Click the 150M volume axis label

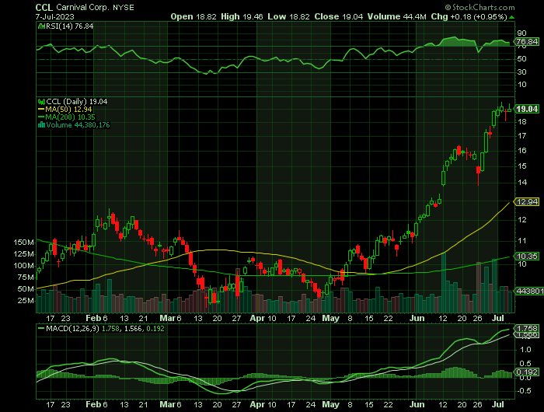click(x=23, y=243)
